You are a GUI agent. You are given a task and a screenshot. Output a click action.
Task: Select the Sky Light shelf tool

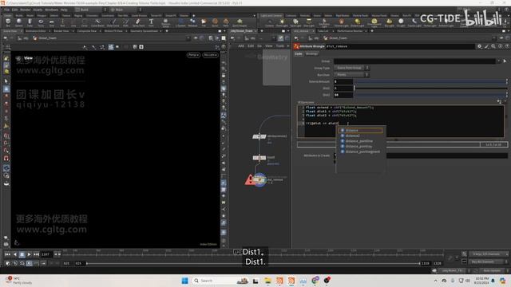pos(389,22)
